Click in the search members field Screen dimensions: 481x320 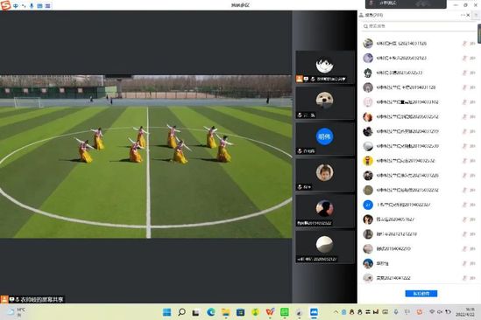coord(419,26)
